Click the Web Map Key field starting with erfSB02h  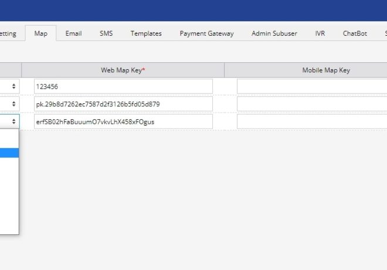coord(123,122)
